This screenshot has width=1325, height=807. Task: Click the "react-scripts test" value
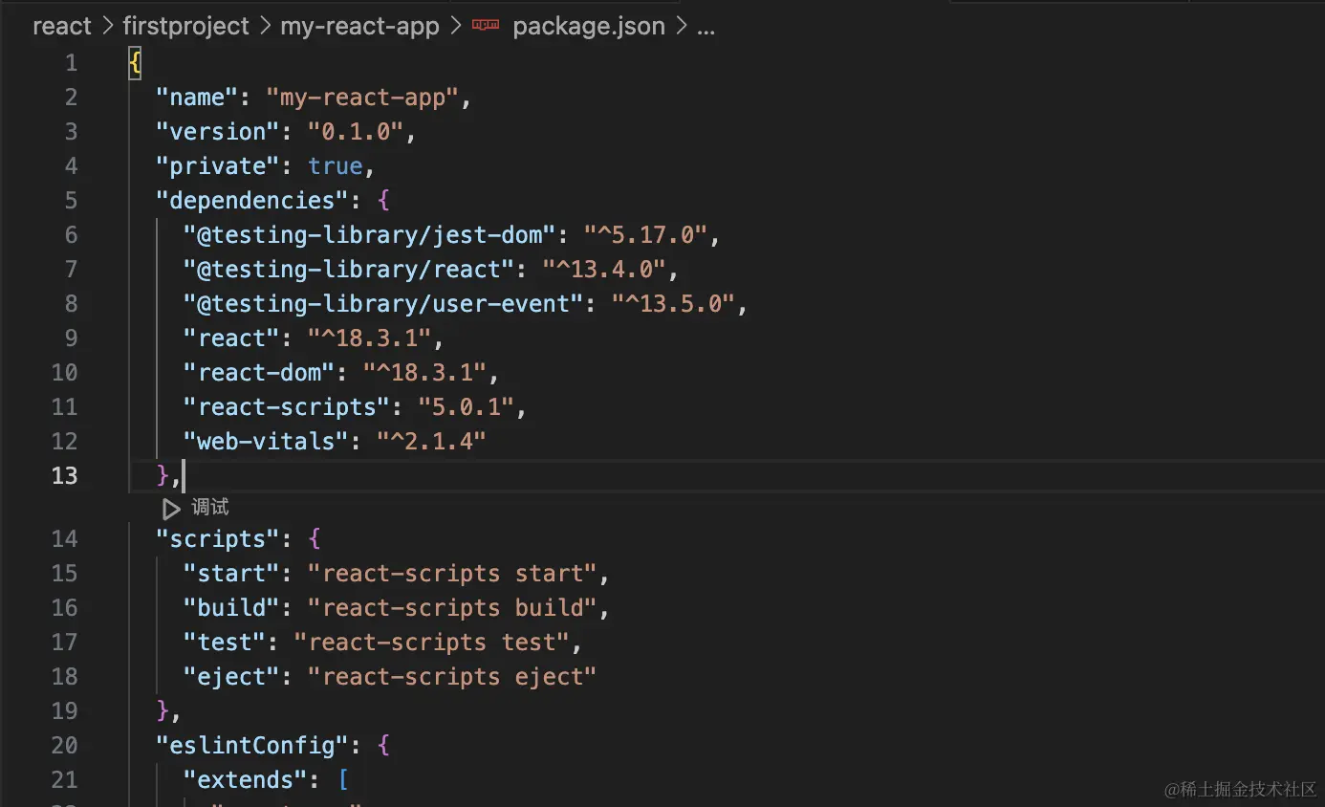(432, 643)
